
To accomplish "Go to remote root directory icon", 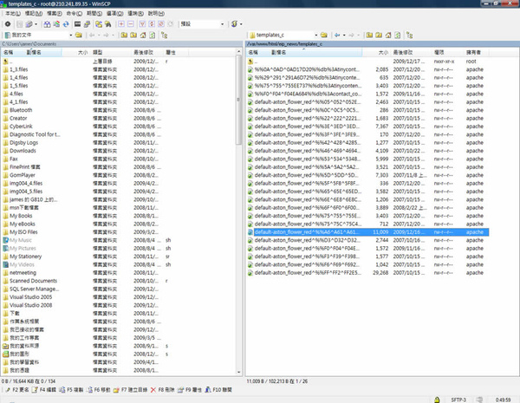I will coord(379,35).
